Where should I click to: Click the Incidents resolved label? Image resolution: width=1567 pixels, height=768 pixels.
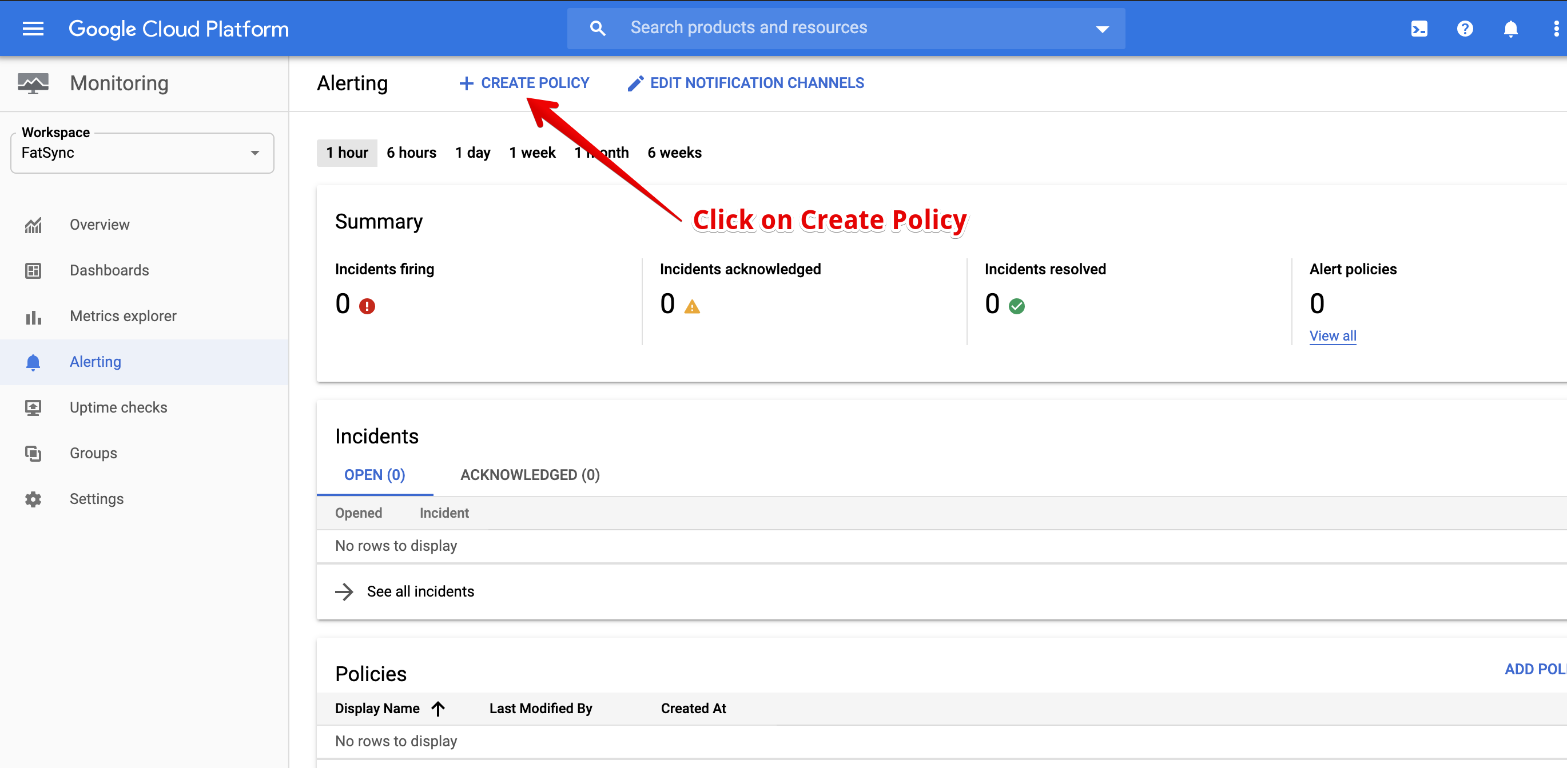(x=1045, y=269)
